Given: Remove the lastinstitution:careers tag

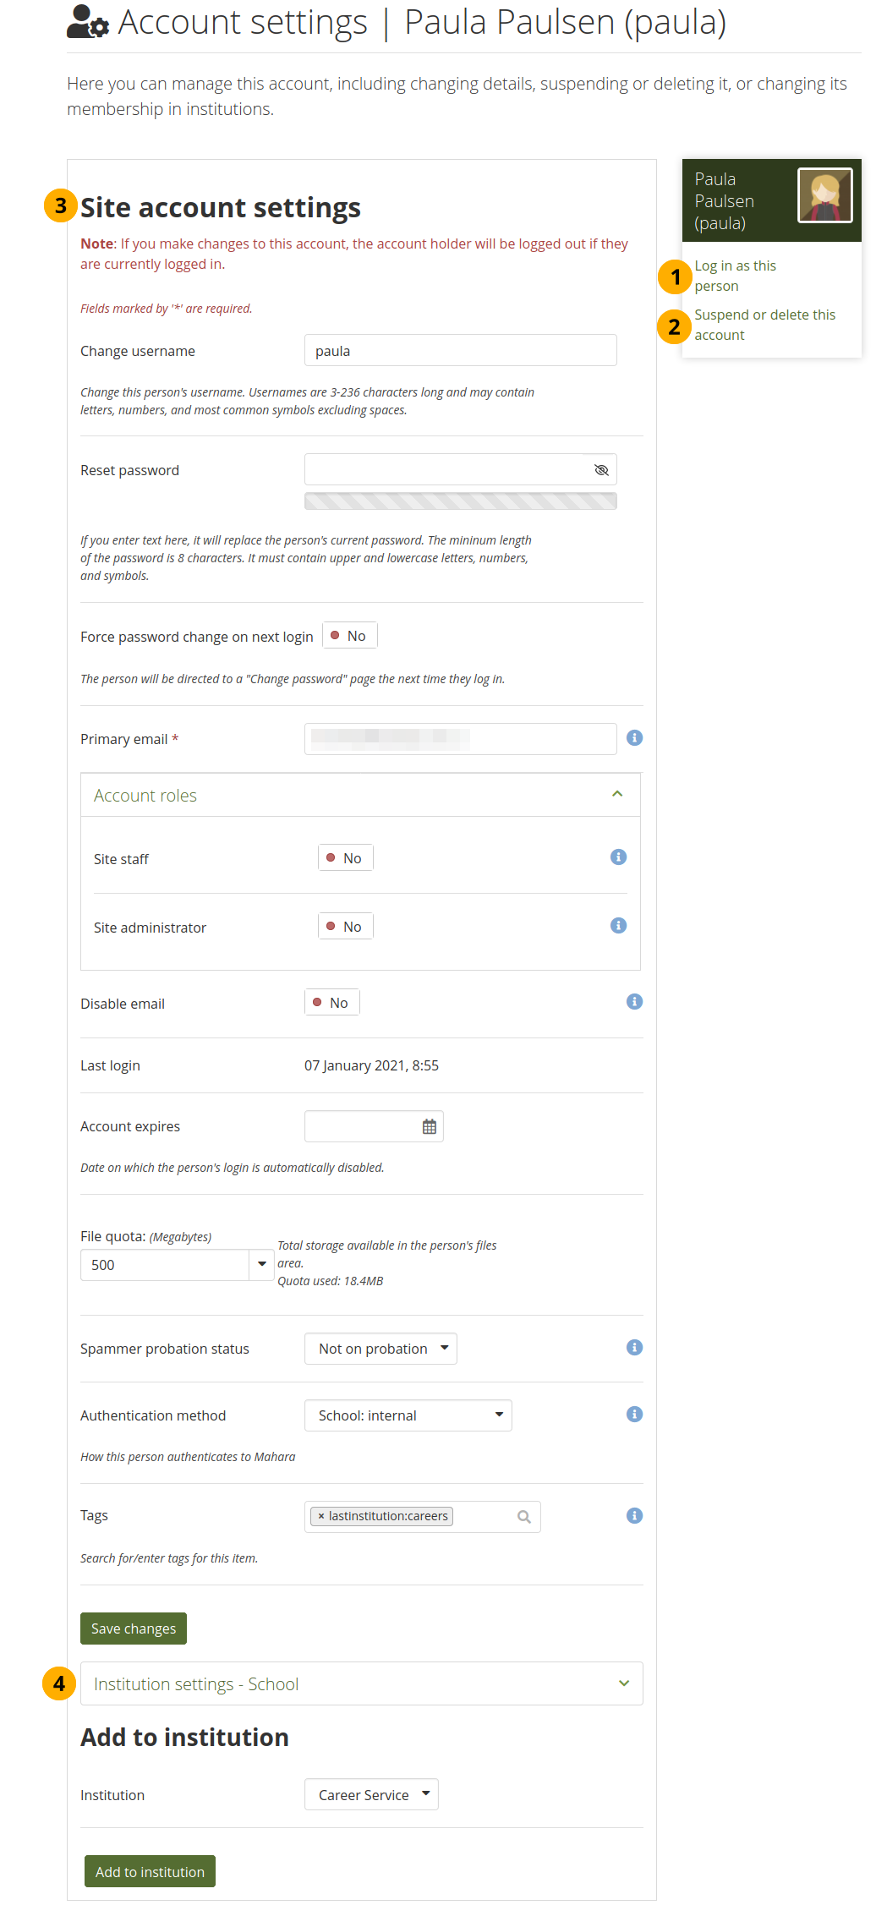Looking at the screenshot, I should [321, 1517].
